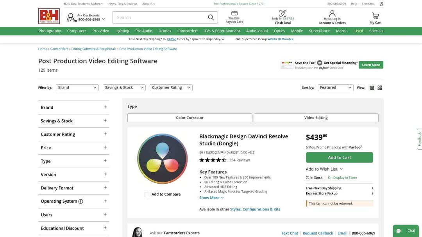Image resolution: width=422 pixels, height=237 pixels.
Task: Open the Pro Video menu
Action: (x=101, y=31)
